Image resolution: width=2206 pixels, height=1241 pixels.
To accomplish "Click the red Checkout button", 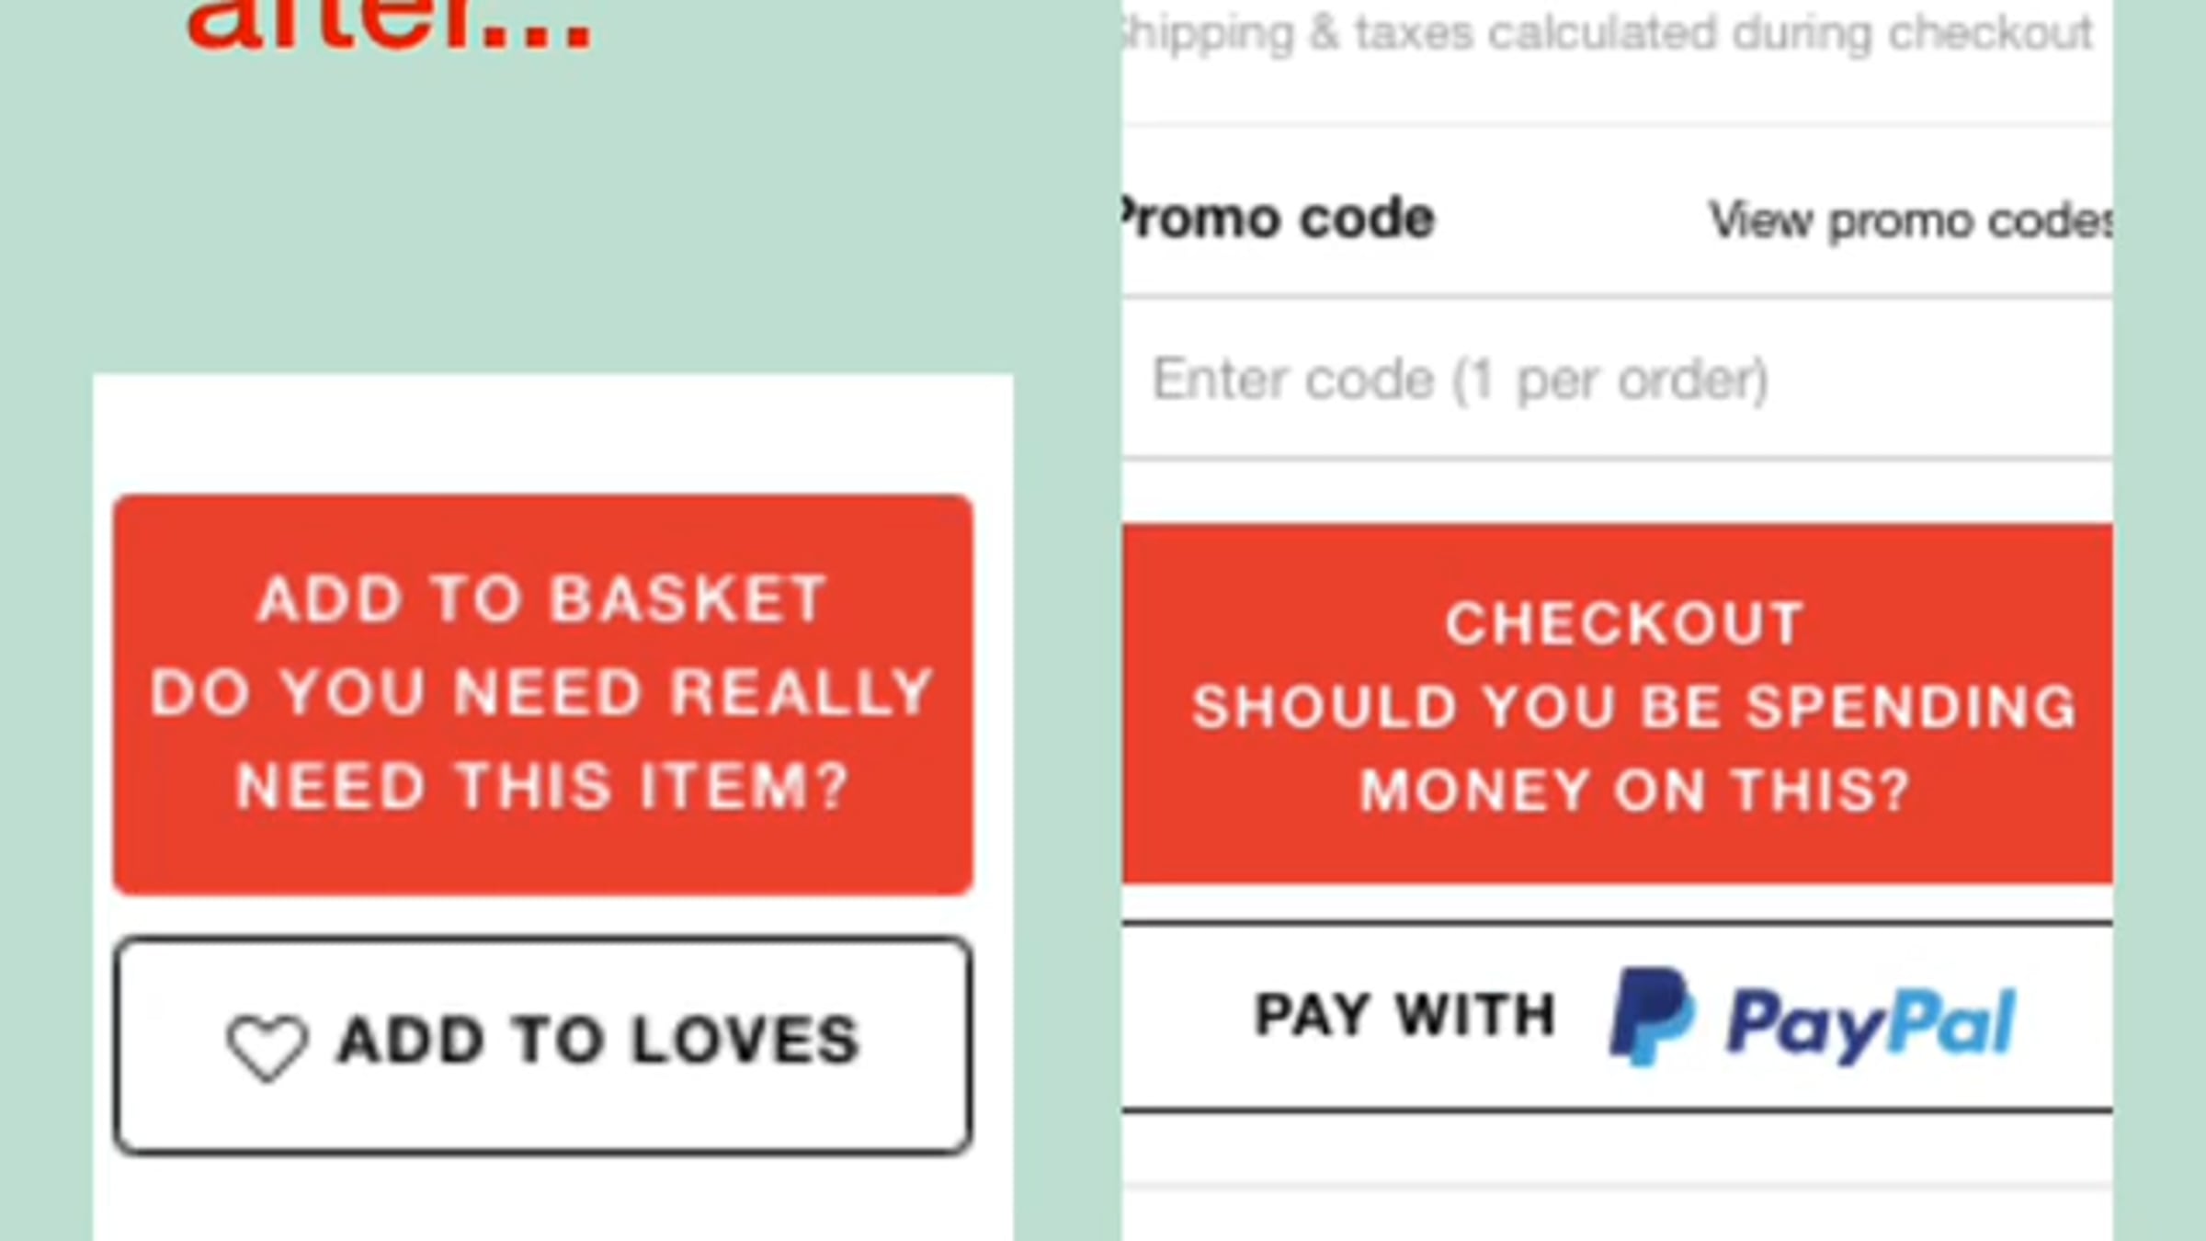I will click(x=1617, y=704).
